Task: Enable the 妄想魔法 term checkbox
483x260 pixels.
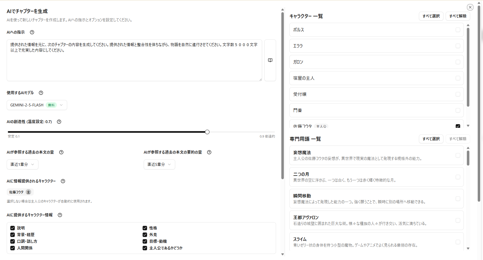Action: pos(458,155)
